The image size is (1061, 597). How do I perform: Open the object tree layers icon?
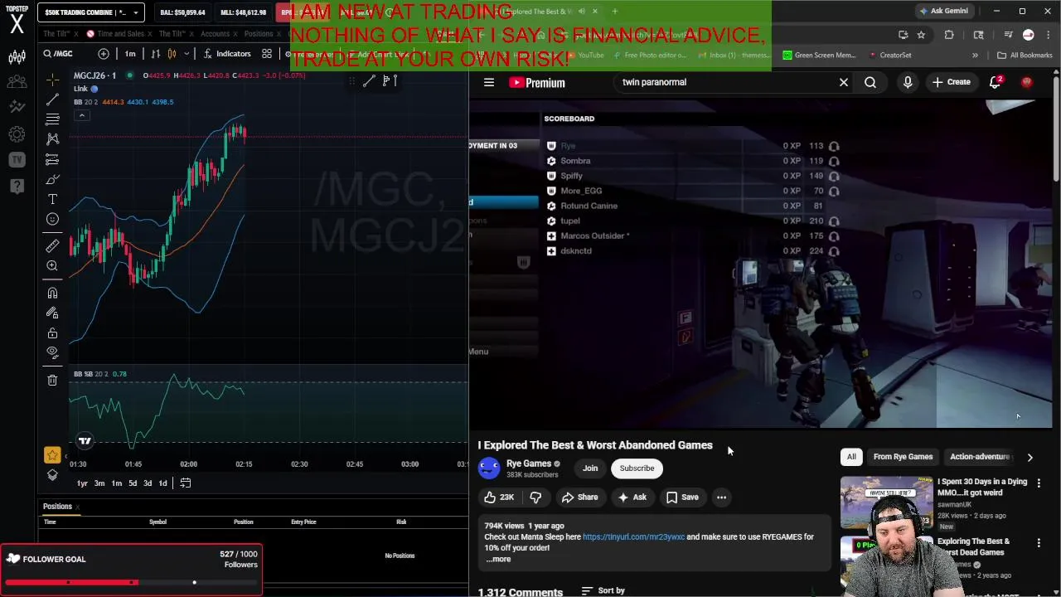(52, 475)
